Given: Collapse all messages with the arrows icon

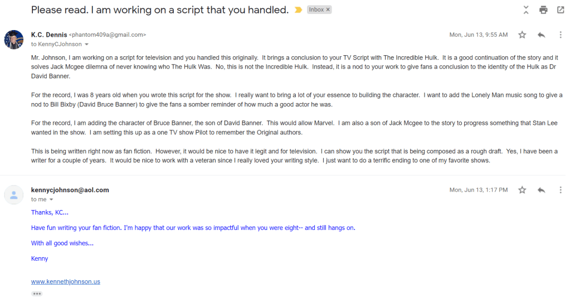Looking at the screenshot, I should pos(526,10).
